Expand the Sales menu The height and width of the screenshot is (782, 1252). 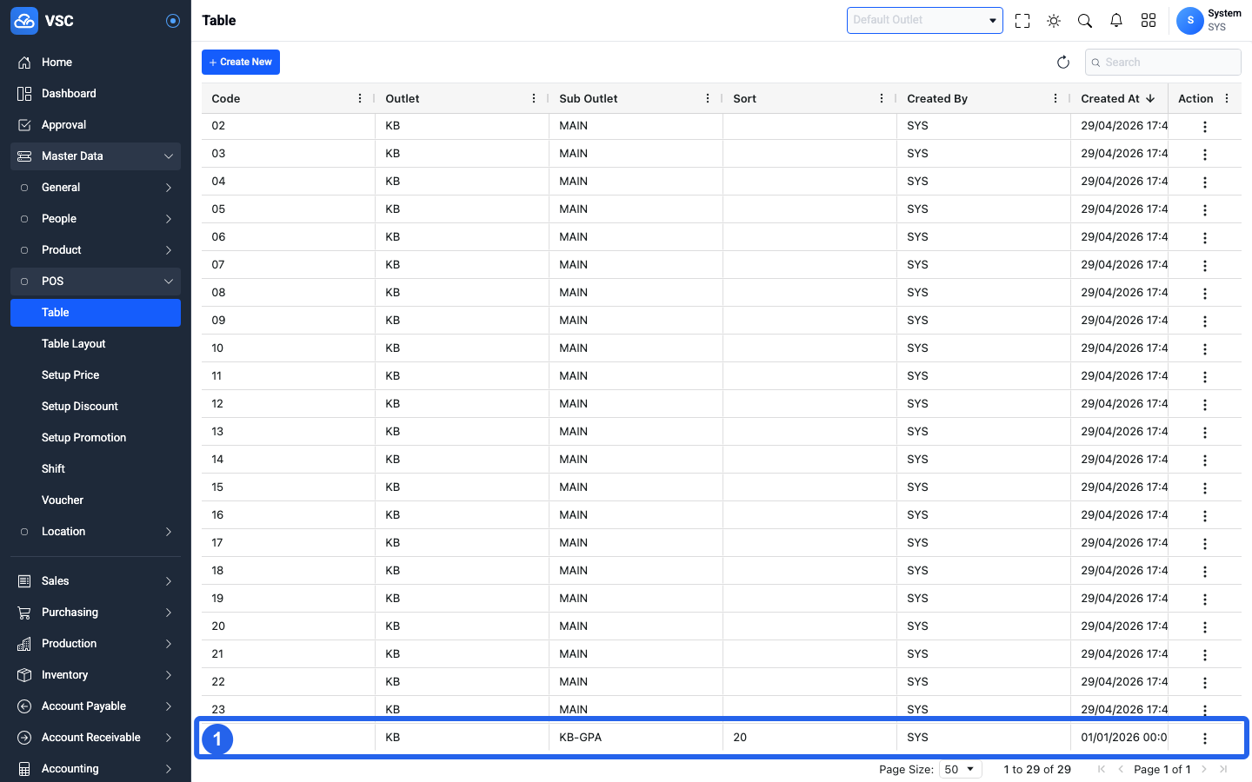pyautogui.click(x=96, y=581)
